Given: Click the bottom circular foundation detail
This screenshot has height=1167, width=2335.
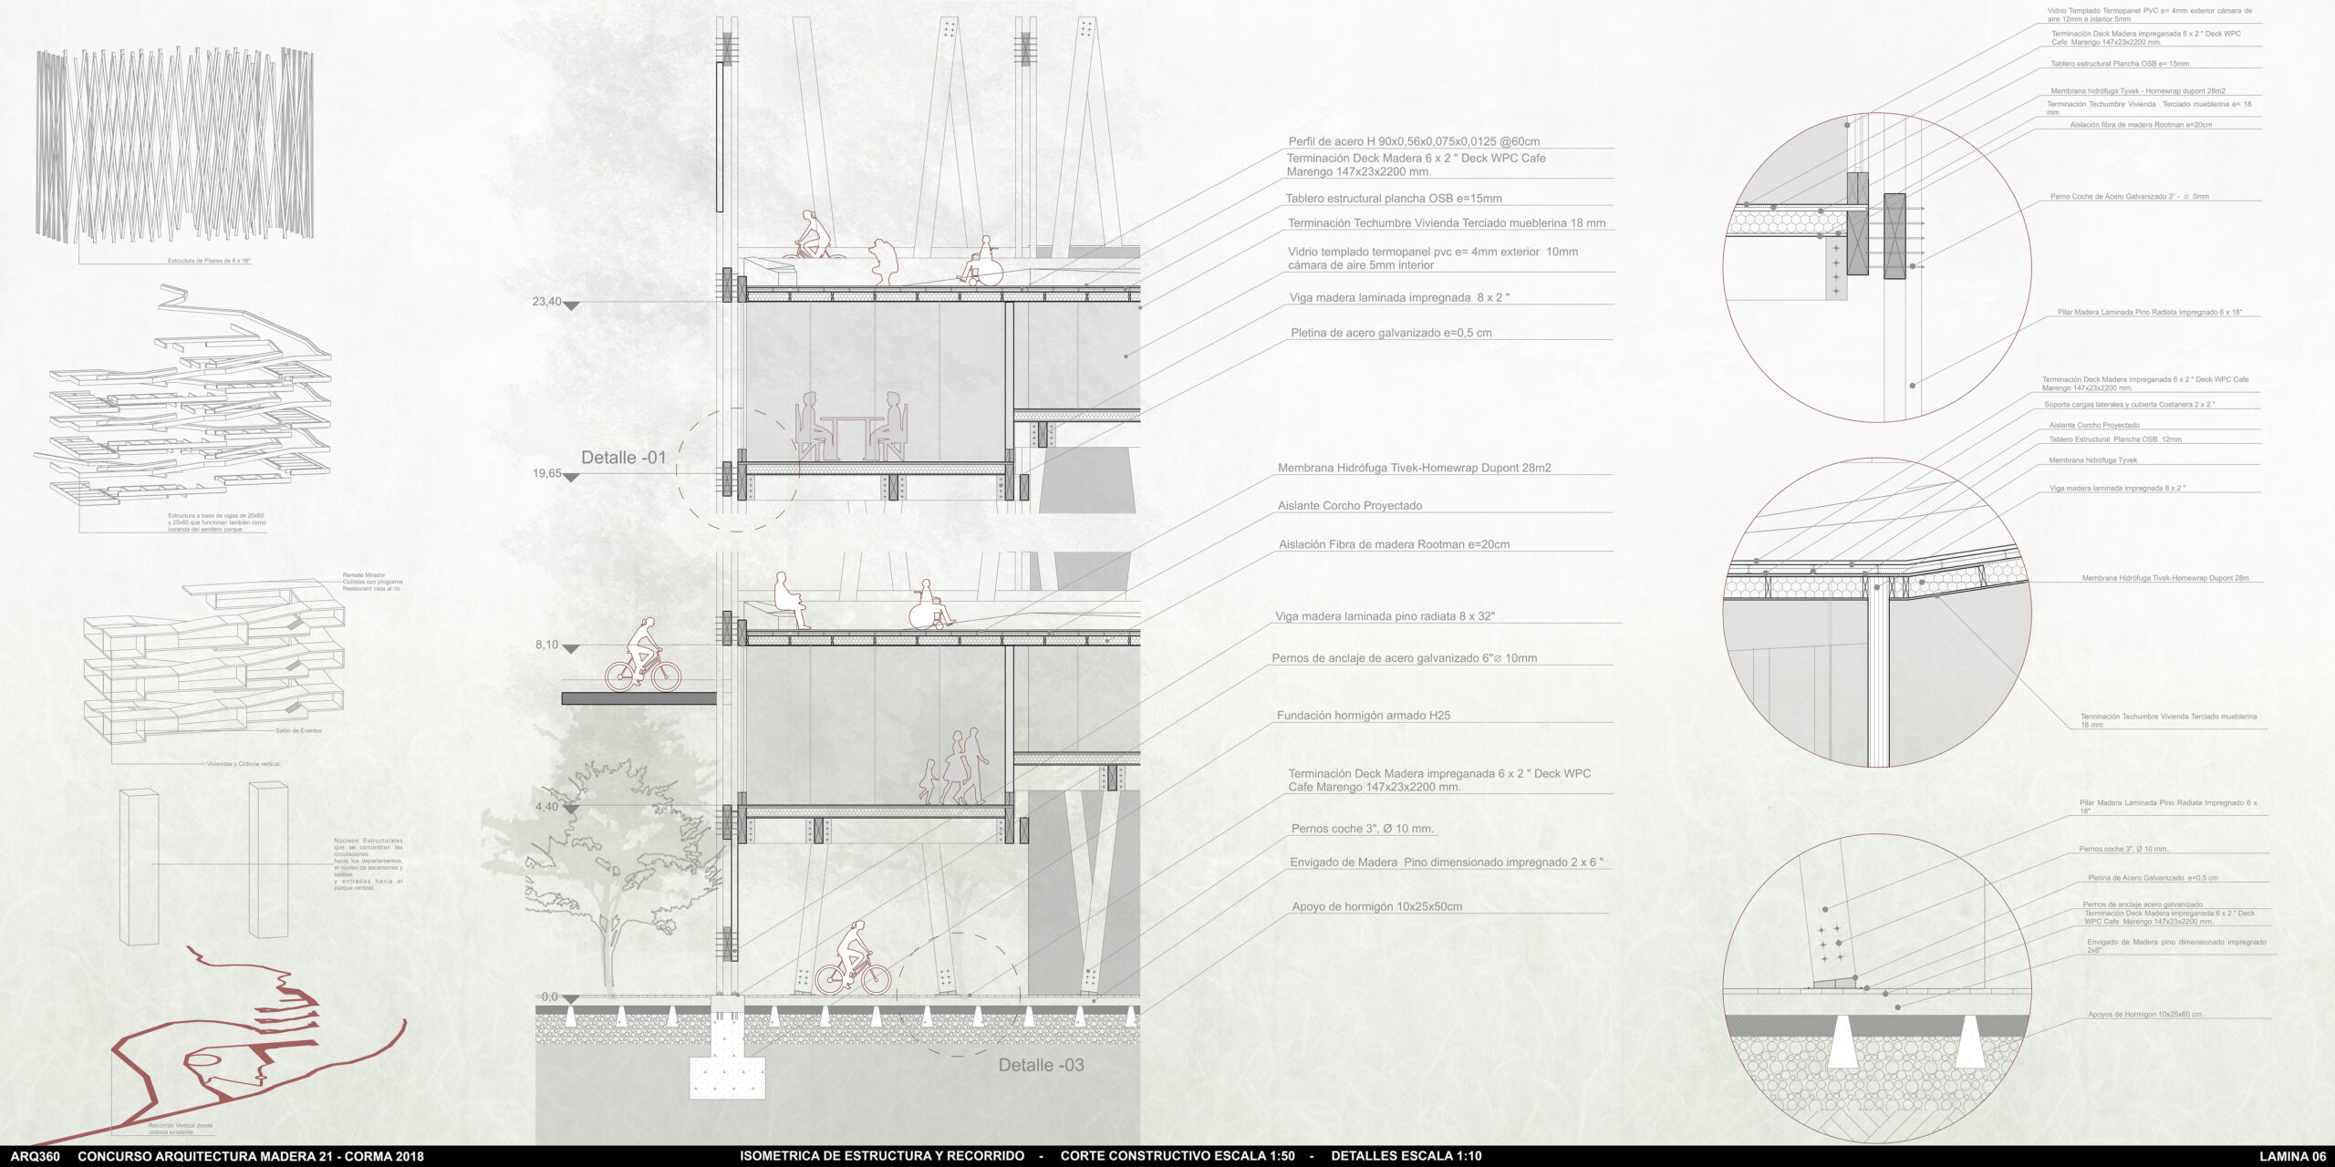Looking at the screenshot, I should [x=1876, y=987].
